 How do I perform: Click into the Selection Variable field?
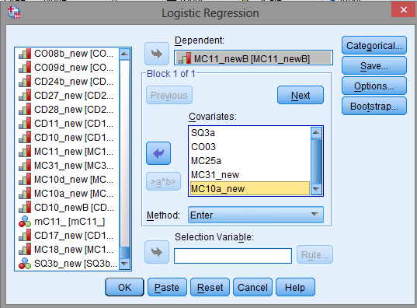pos(233,256)
